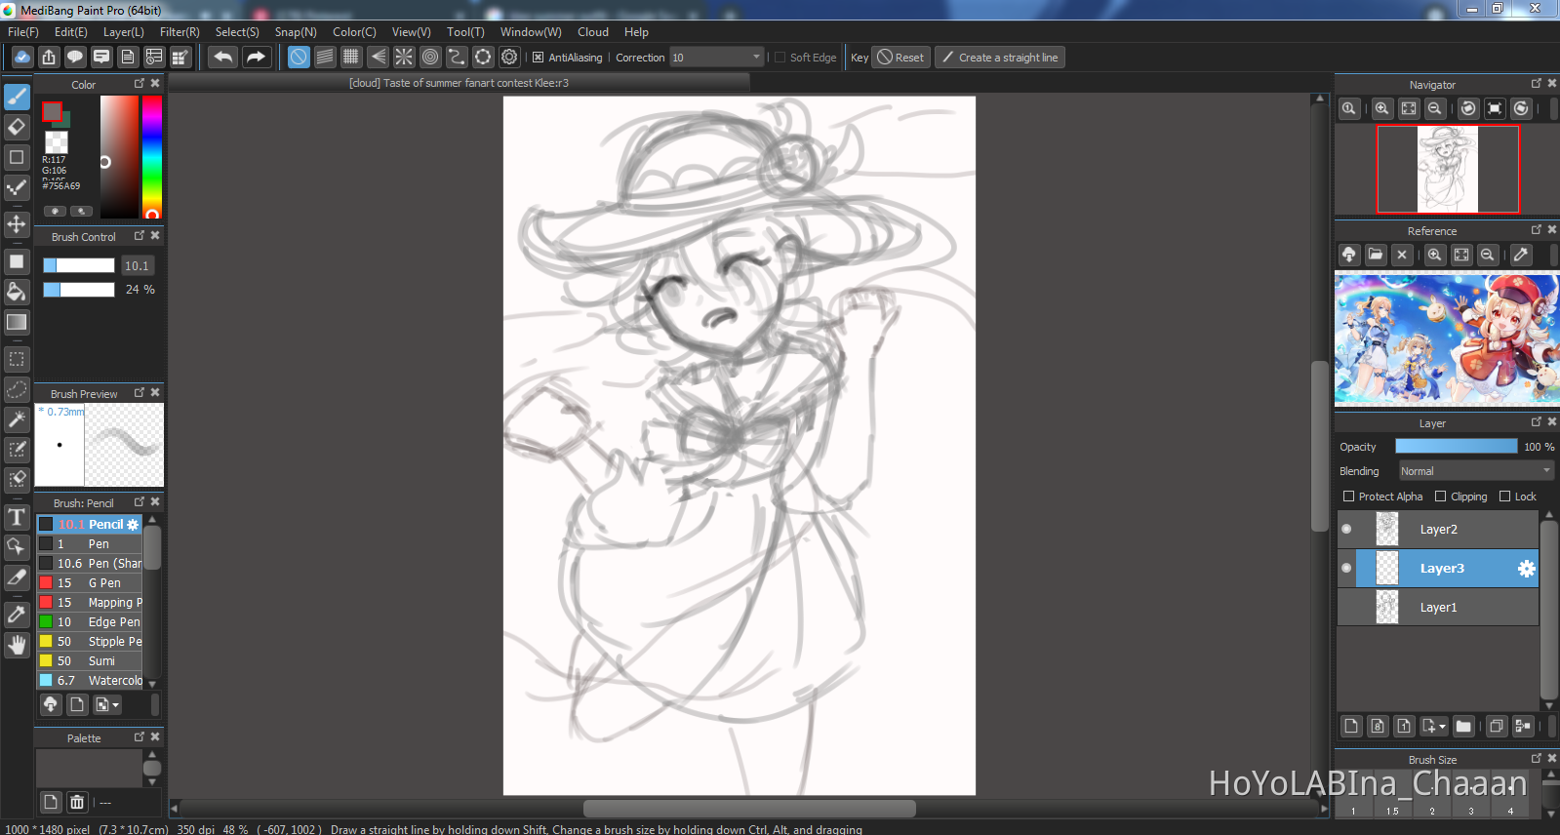Select the Text tool
The height and width of the screenshot is (835, 1560).
point(17,517)
